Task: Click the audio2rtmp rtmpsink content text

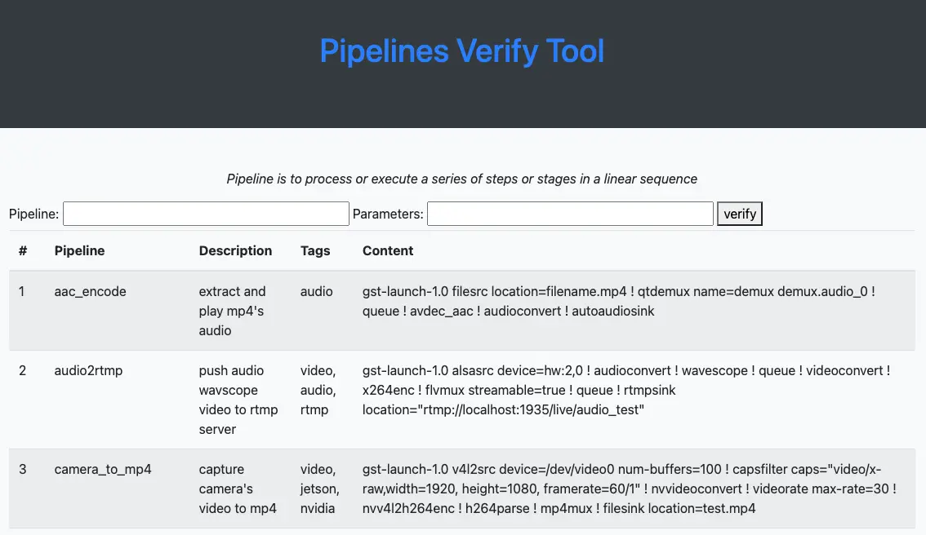Action: click(x=626, y=390)
